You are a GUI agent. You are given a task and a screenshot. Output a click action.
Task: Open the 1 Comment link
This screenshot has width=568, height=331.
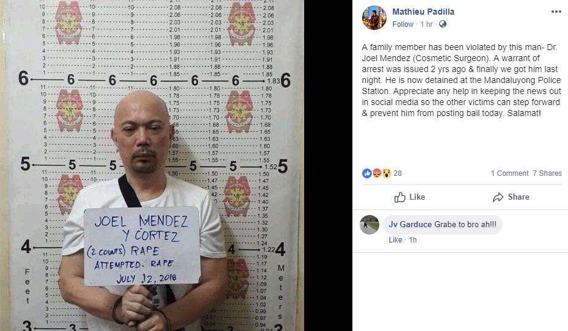coord(510,173)
